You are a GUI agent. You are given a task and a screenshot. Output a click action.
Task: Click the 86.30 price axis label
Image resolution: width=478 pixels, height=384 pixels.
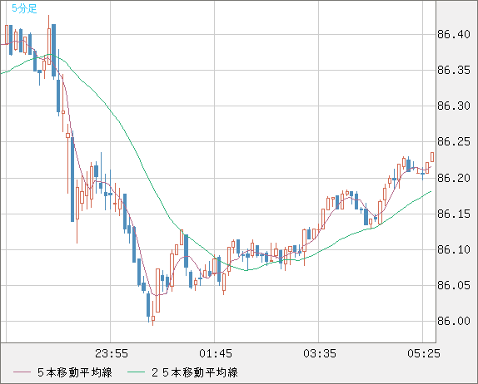point(453,106)
